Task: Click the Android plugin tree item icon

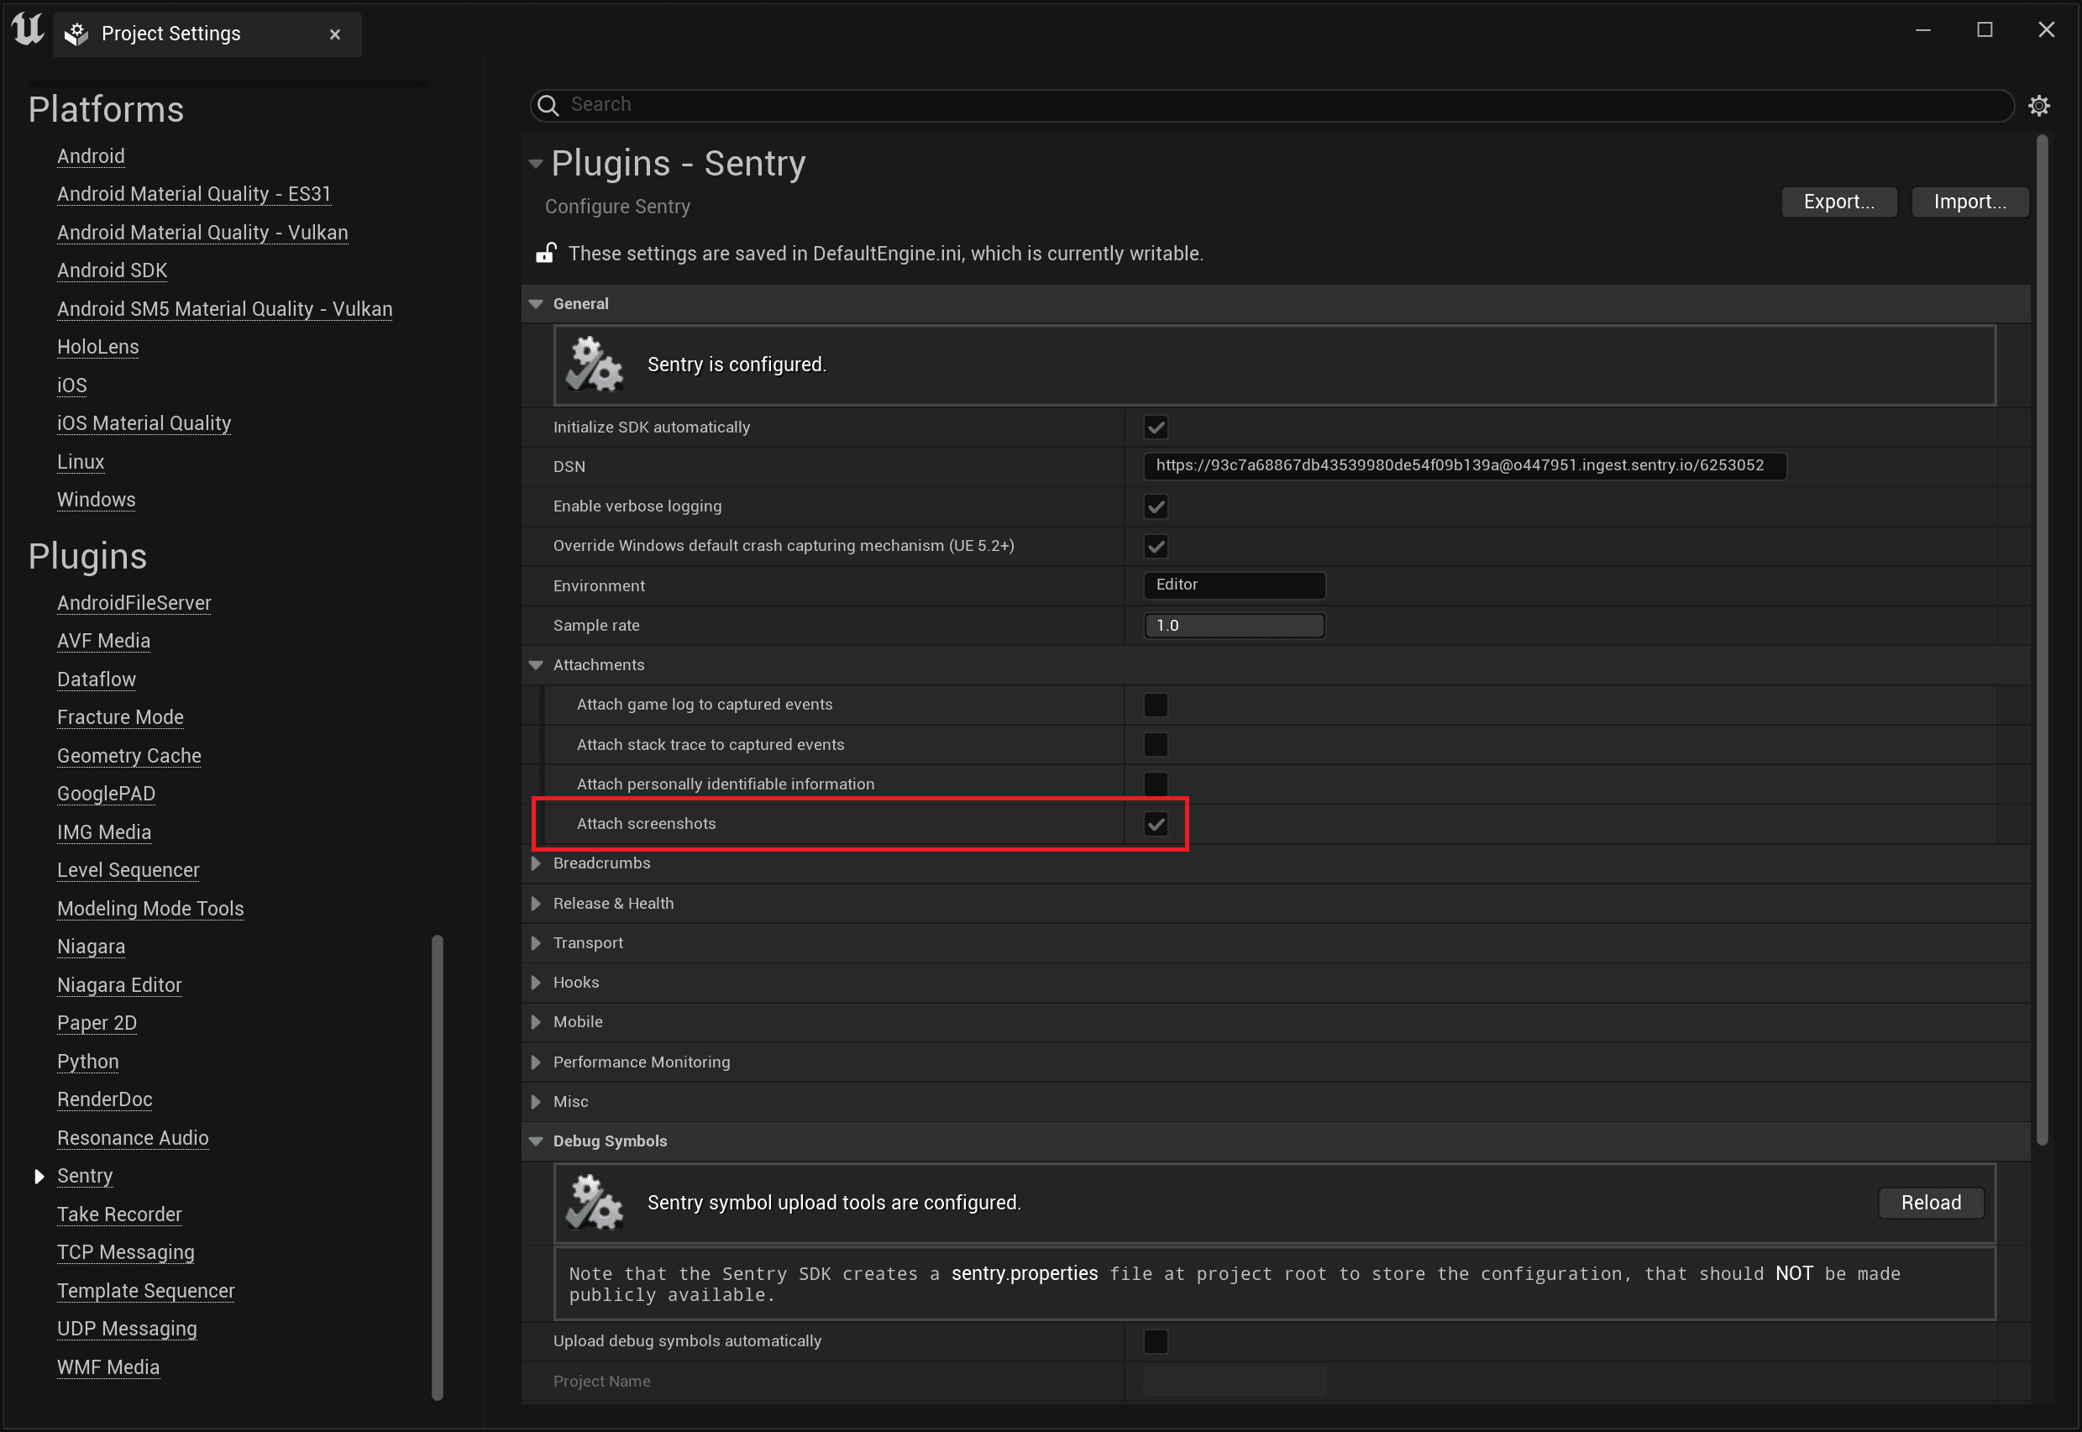Action: [90, 155]
